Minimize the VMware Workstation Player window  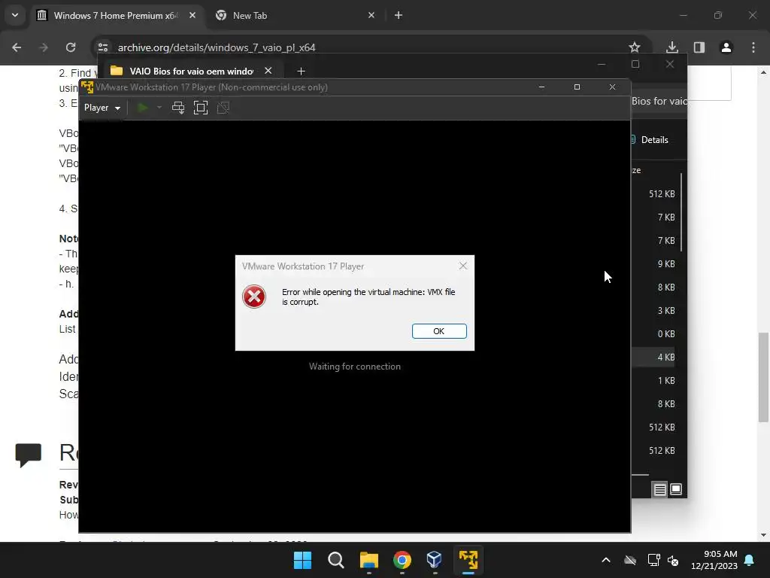point(541,87)
